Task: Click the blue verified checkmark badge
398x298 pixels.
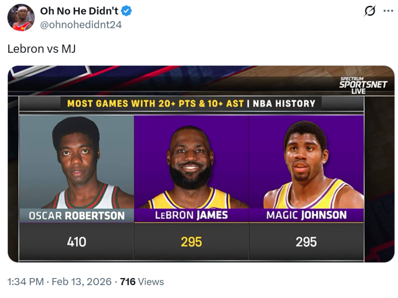Action: 126,11
